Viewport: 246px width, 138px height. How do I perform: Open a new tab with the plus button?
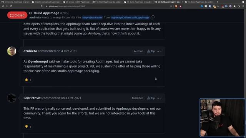(x=218, y=2)
